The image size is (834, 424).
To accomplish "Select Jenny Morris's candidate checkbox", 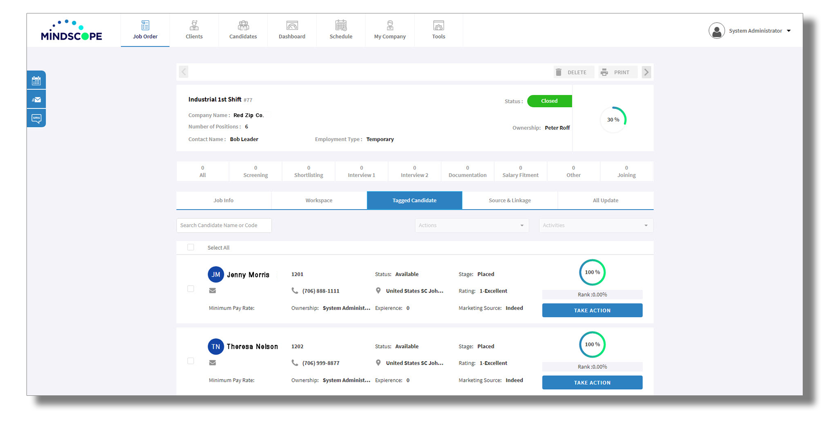I will click(191, 289).
